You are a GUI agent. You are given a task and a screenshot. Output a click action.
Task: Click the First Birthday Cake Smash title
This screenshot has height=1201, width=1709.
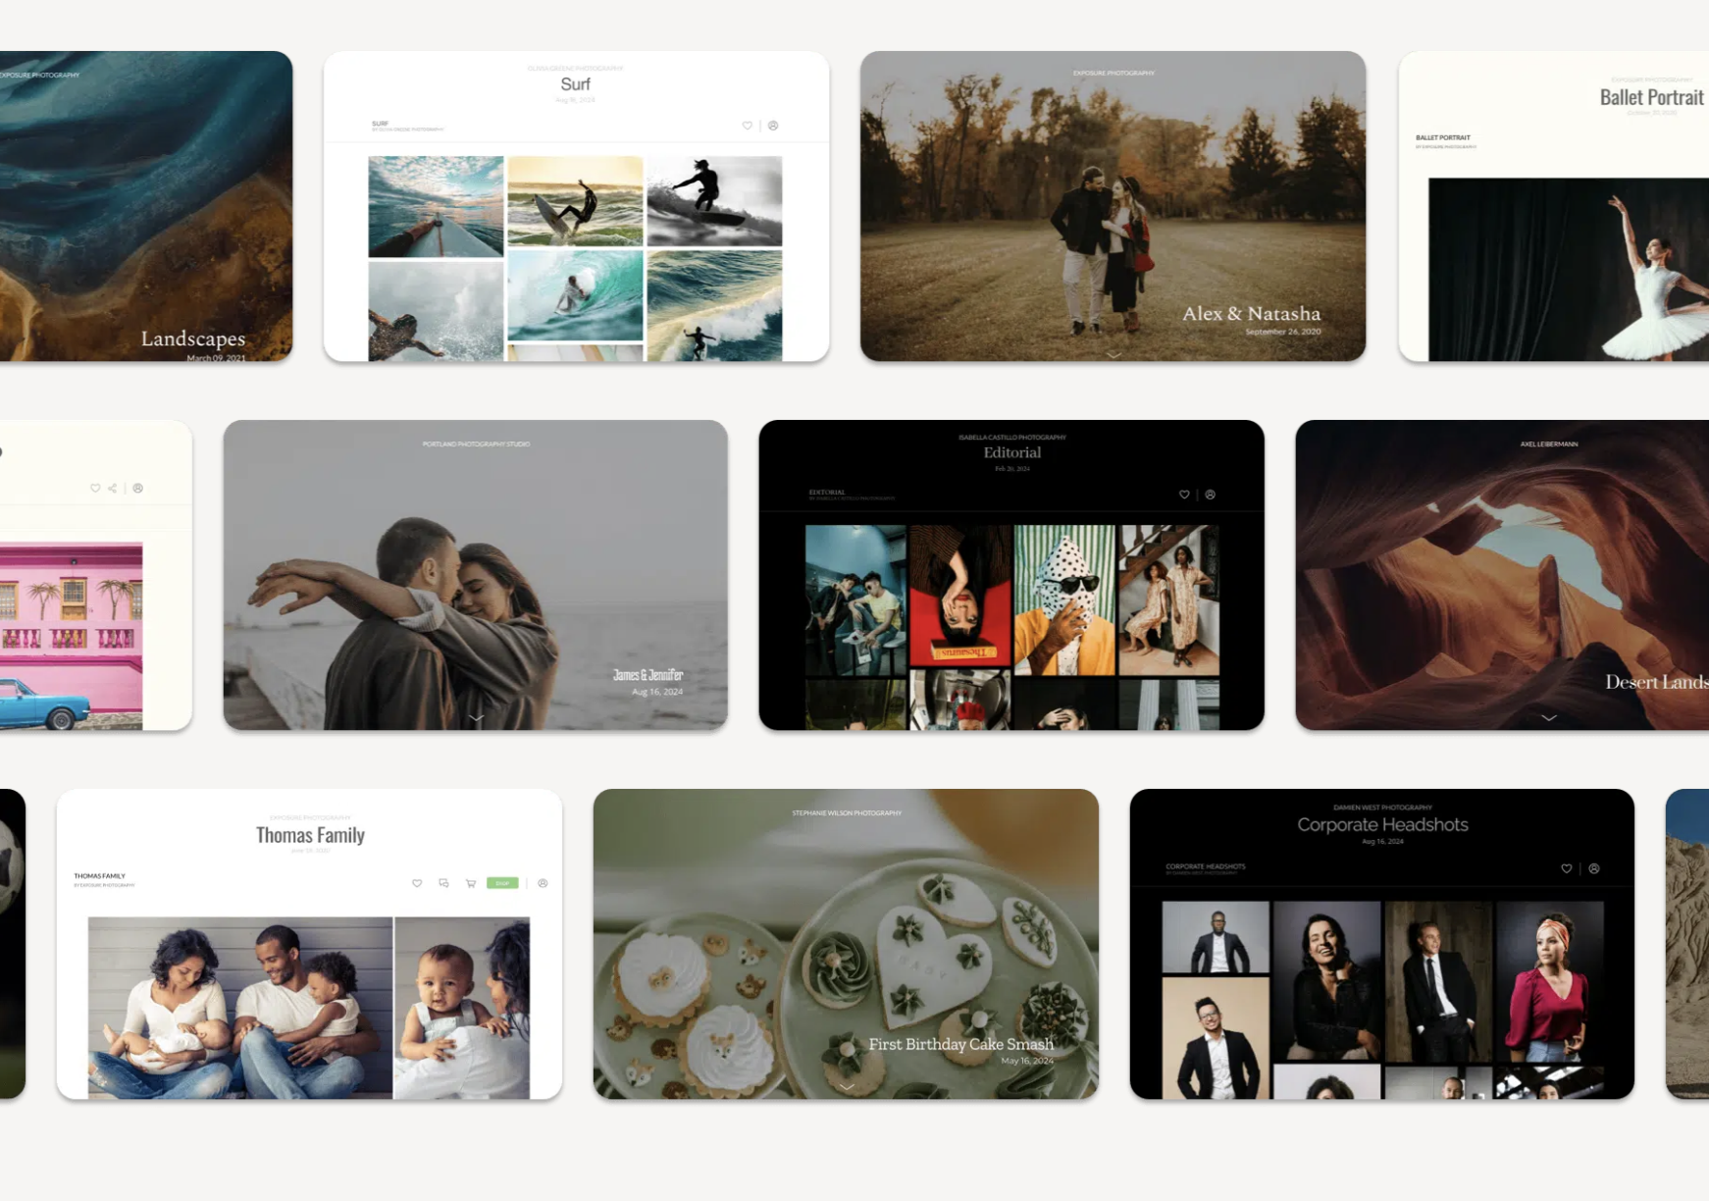click(x=961, y=1044)
